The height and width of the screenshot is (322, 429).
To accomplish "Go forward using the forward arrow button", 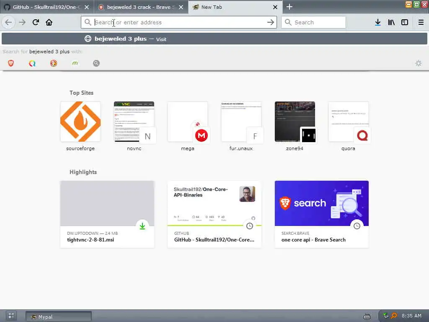I will click(22, 22).
